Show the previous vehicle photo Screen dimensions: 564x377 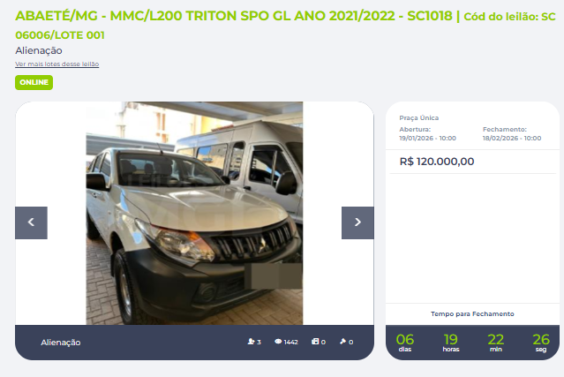tap(31, 222)
